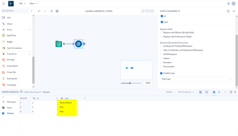
Task: Open the 2 of 2 Columns dropdown
Action: (x=186, y=92)
